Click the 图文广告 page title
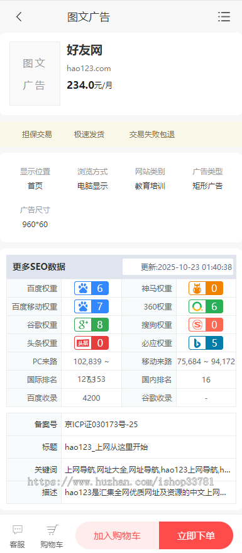The width and height of the screenshot is (242, 553). [89, 17]
